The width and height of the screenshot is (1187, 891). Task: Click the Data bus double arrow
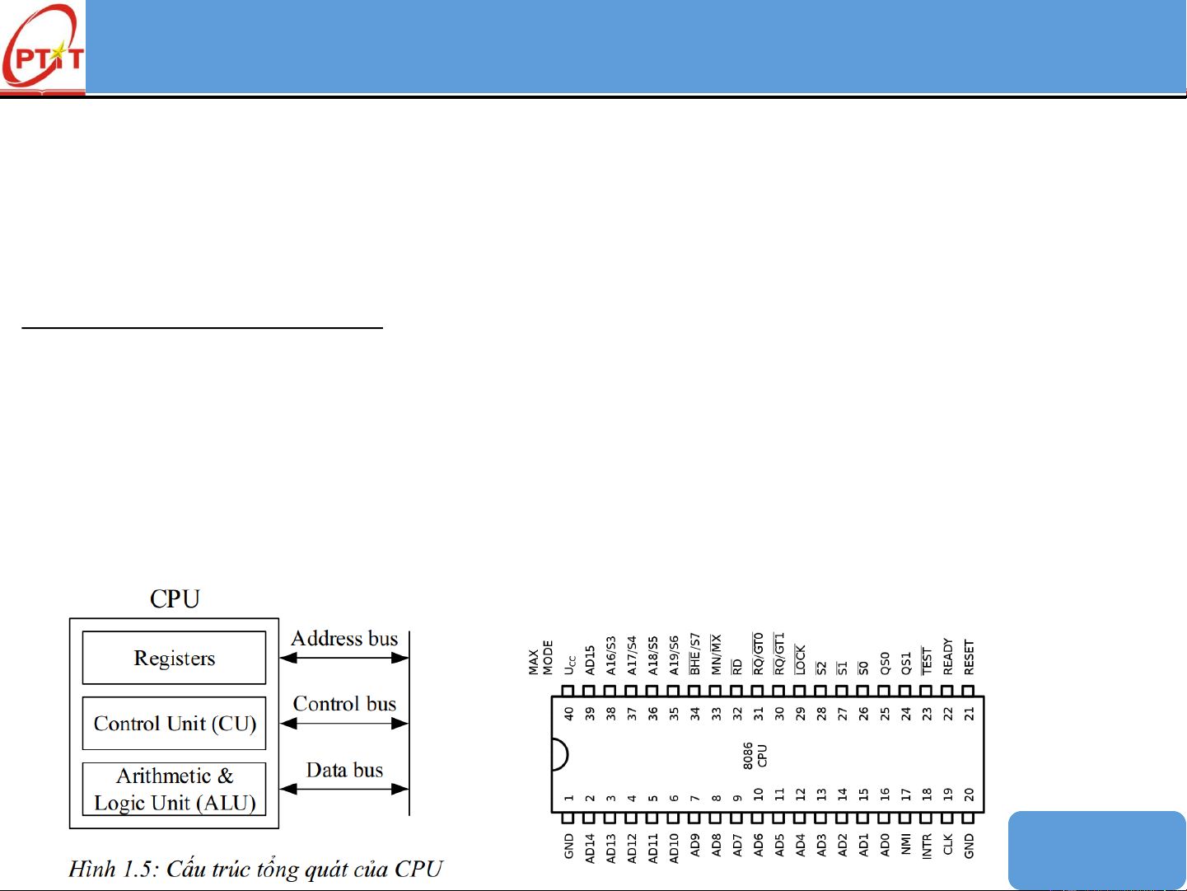[344, 789]
